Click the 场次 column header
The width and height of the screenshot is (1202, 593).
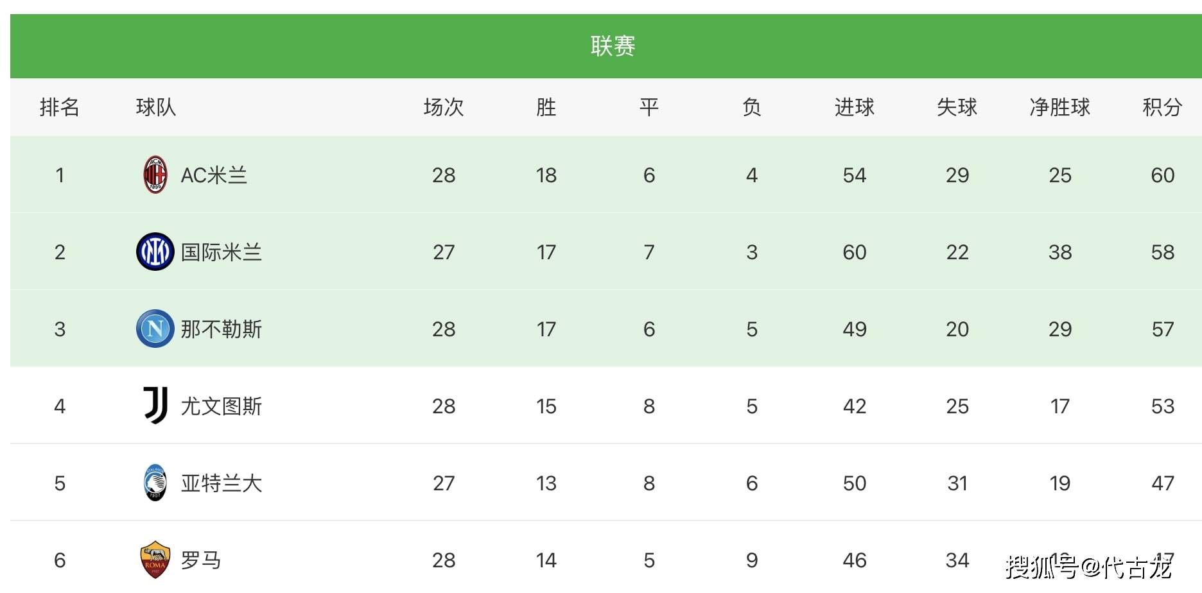tap(443, 107)
